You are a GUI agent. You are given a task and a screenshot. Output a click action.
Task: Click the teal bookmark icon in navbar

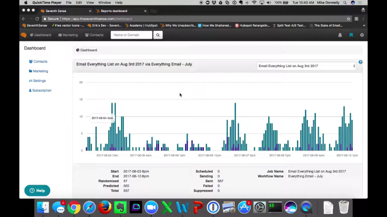click(351, 35)
